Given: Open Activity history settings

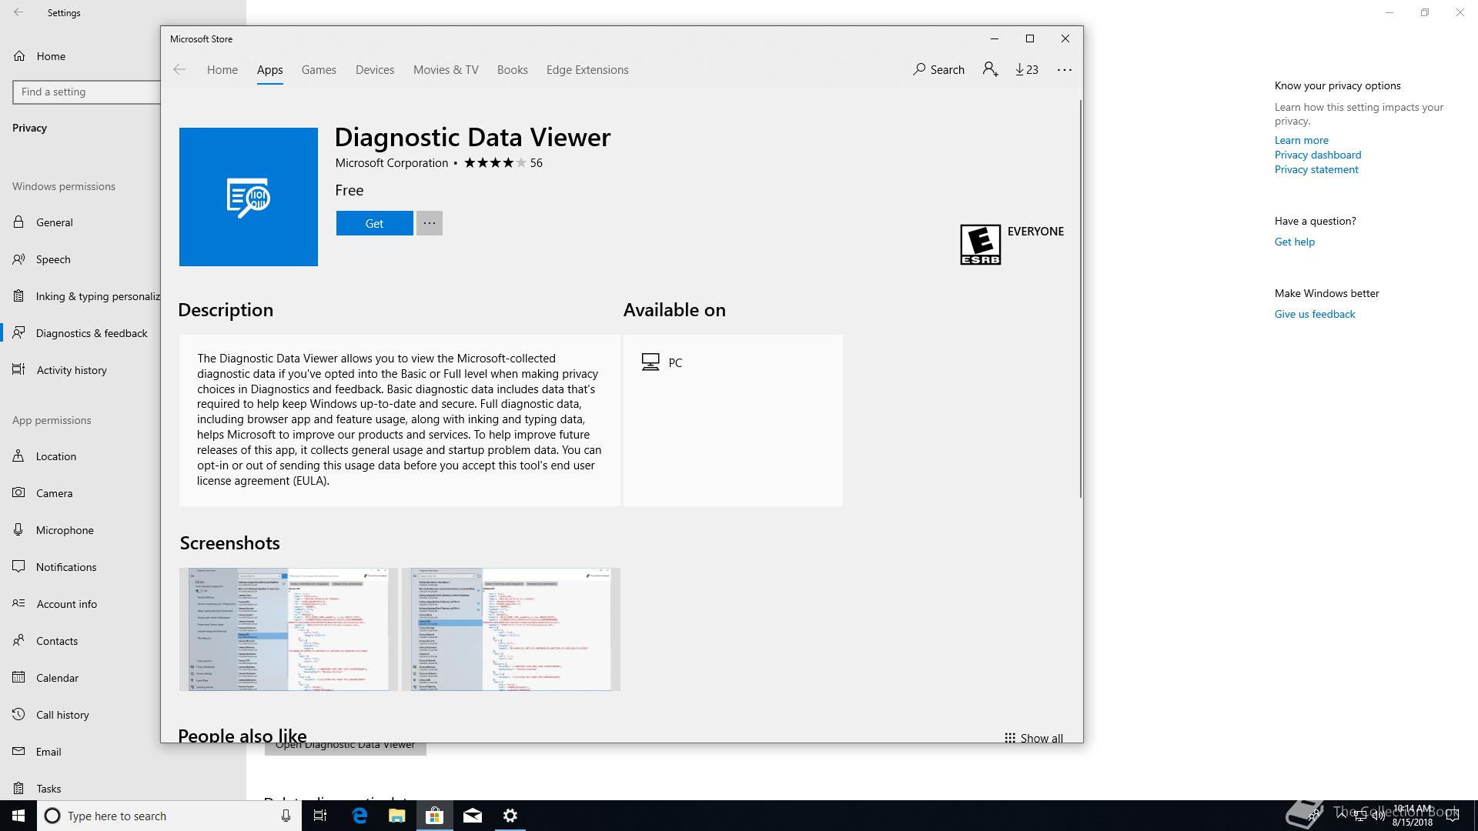Looking at the screenshot, I should click(x=80, y=370).
